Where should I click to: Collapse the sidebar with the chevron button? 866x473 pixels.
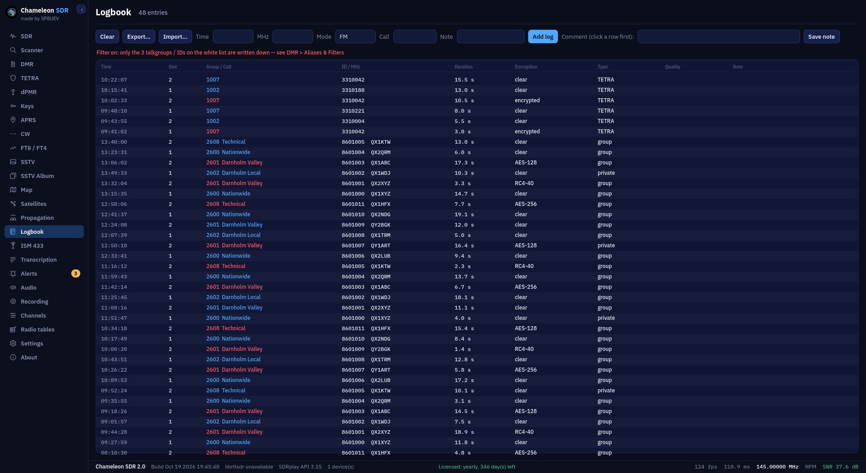pyautogui.click(x=81, y=9)
